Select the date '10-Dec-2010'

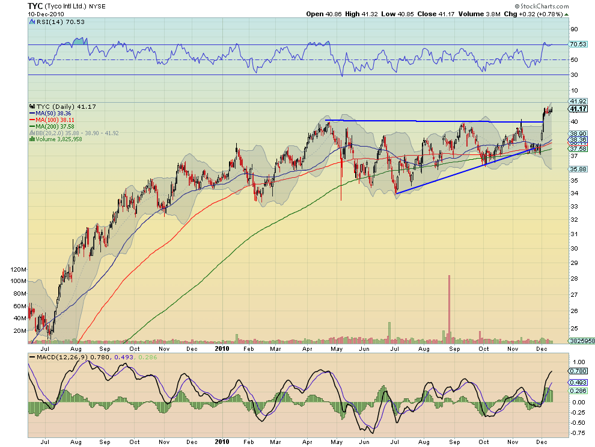pos(46,14)
